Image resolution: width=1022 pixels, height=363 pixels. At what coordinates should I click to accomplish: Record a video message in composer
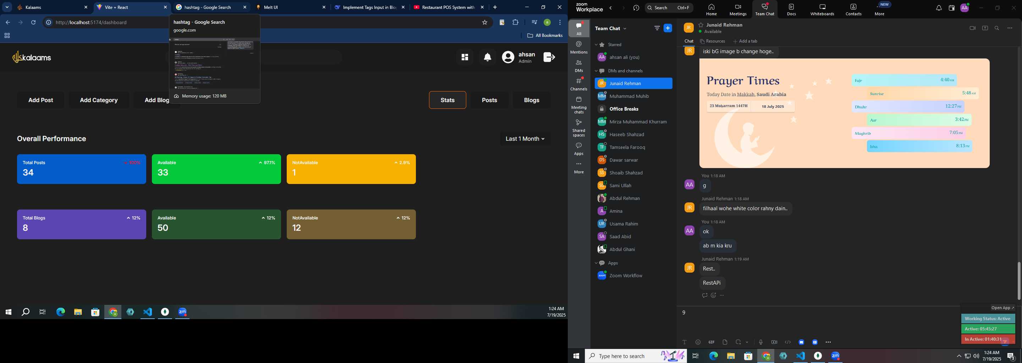click(x=774, y=342)
